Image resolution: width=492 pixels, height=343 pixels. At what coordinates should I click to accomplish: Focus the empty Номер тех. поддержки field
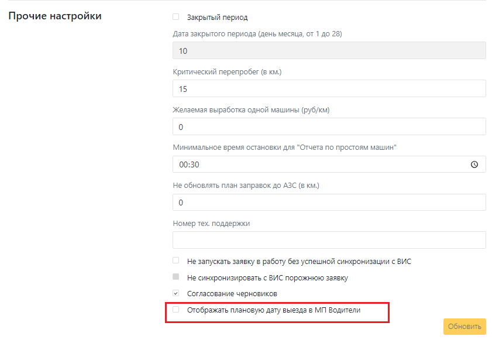(x=329, y=240)
